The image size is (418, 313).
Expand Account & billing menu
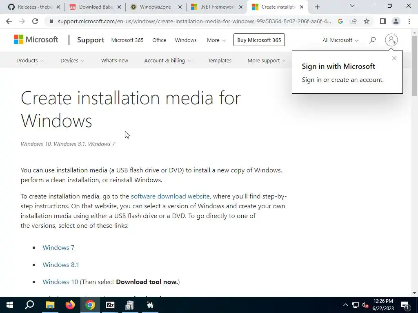click(167, 60)
